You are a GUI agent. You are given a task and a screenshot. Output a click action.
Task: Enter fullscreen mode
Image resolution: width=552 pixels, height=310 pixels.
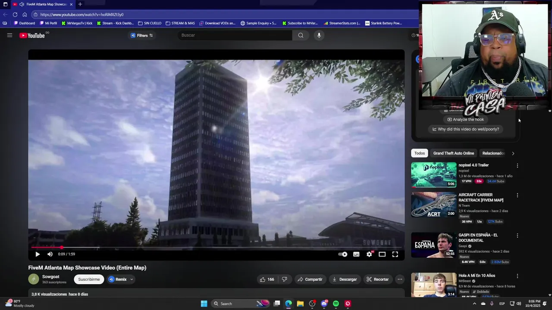(x=395, y=254)
